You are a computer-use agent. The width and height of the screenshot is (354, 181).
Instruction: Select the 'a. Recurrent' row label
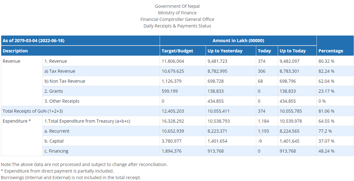[57, 131]
